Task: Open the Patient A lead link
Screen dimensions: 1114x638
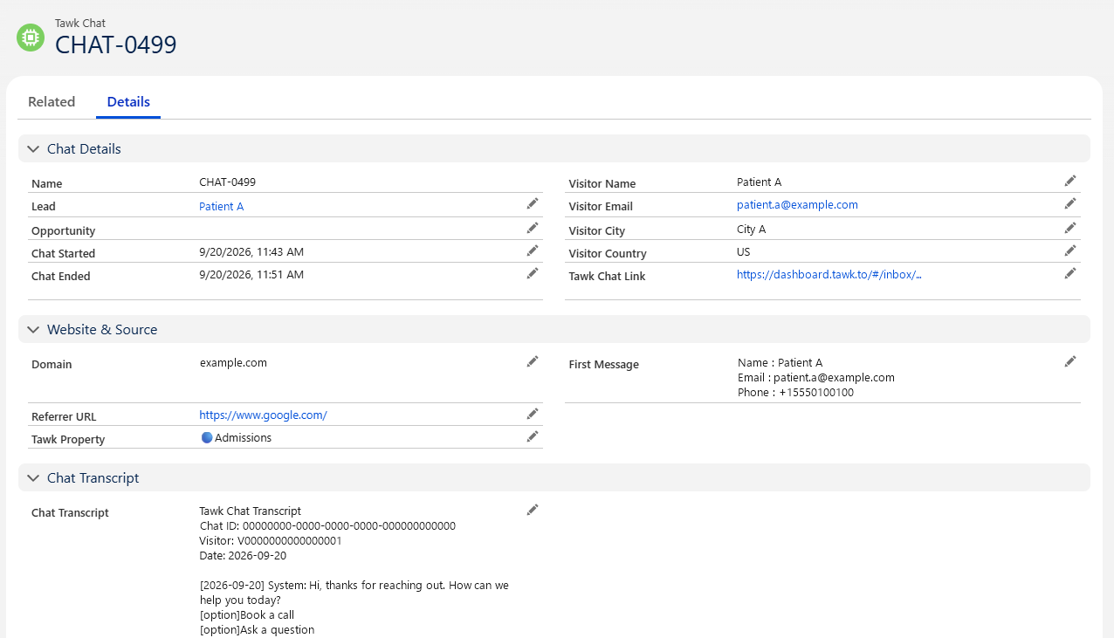Action: tap(222, 207)
